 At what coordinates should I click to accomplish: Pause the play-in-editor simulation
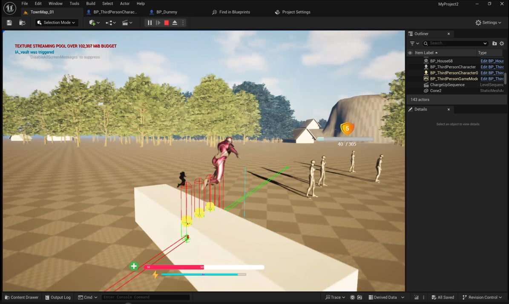pos(150,23)
